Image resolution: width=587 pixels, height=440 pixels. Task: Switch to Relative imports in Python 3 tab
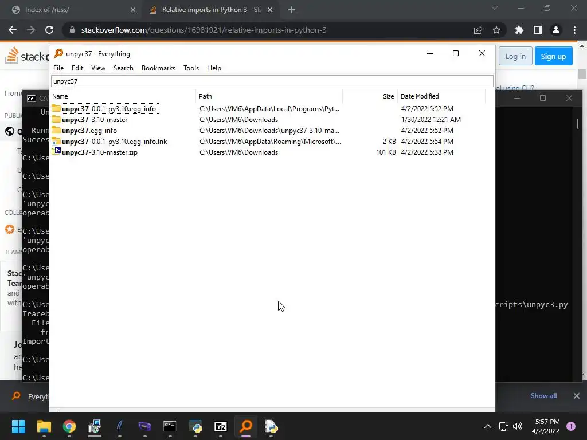[x=212, y=10]
